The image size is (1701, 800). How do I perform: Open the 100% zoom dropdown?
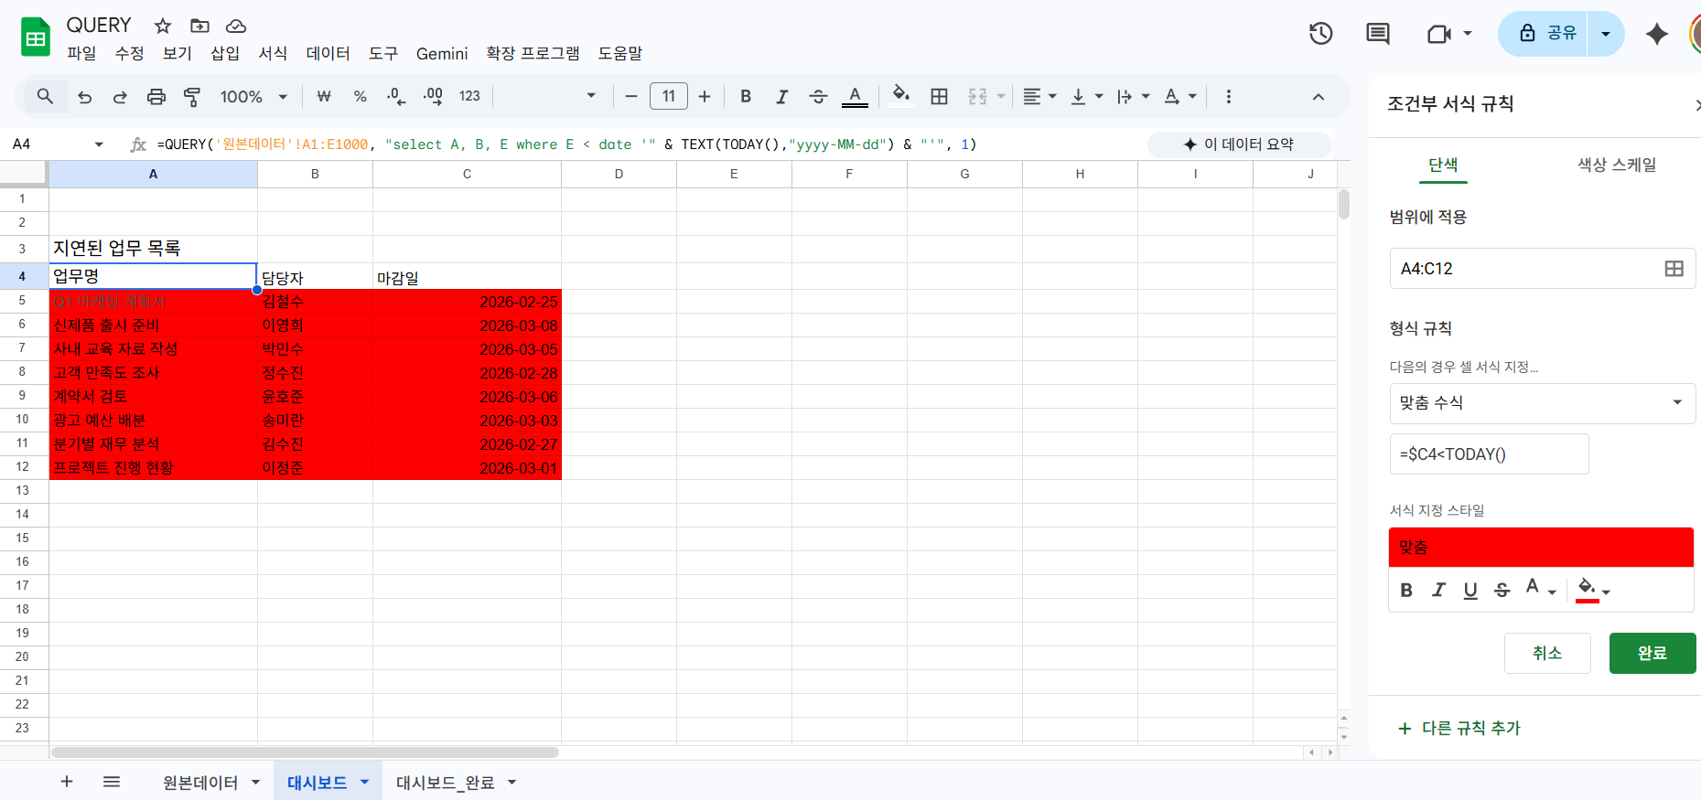(253, 97)
